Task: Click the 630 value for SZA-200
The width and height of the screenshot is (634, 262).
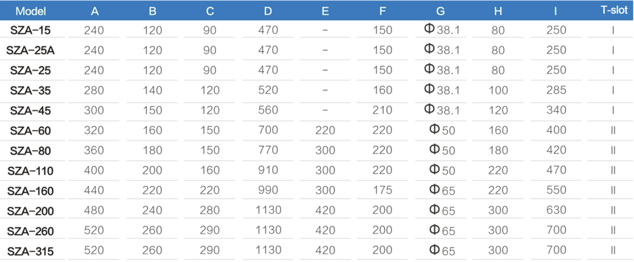Action: click(556, 210)
